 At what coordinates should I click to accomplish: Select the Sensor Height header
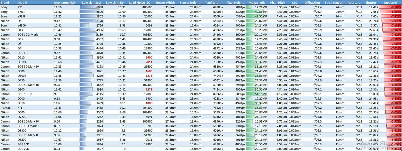(x=189, y=2)
